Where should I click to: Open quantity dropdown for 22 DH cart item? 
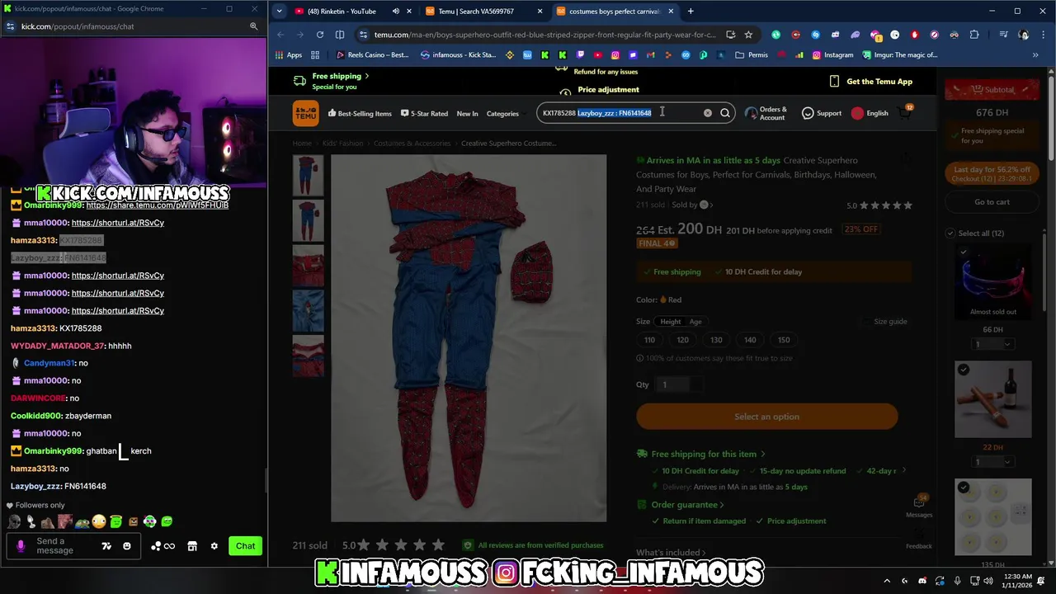click(992, 462)
